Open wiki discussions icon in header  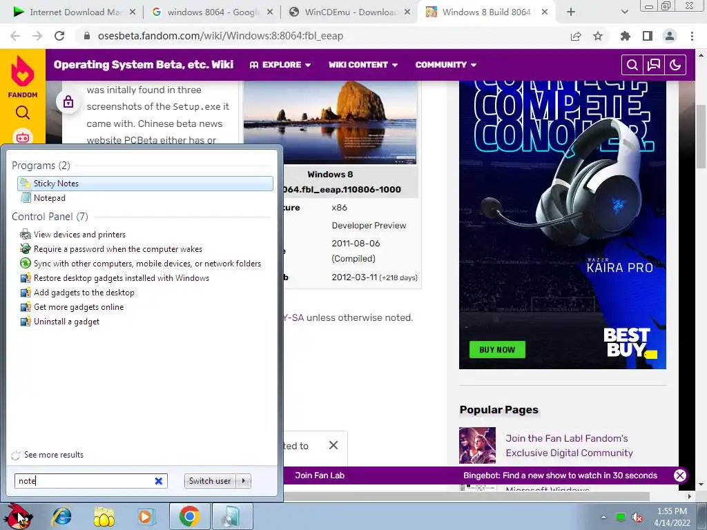pos(654,65)
